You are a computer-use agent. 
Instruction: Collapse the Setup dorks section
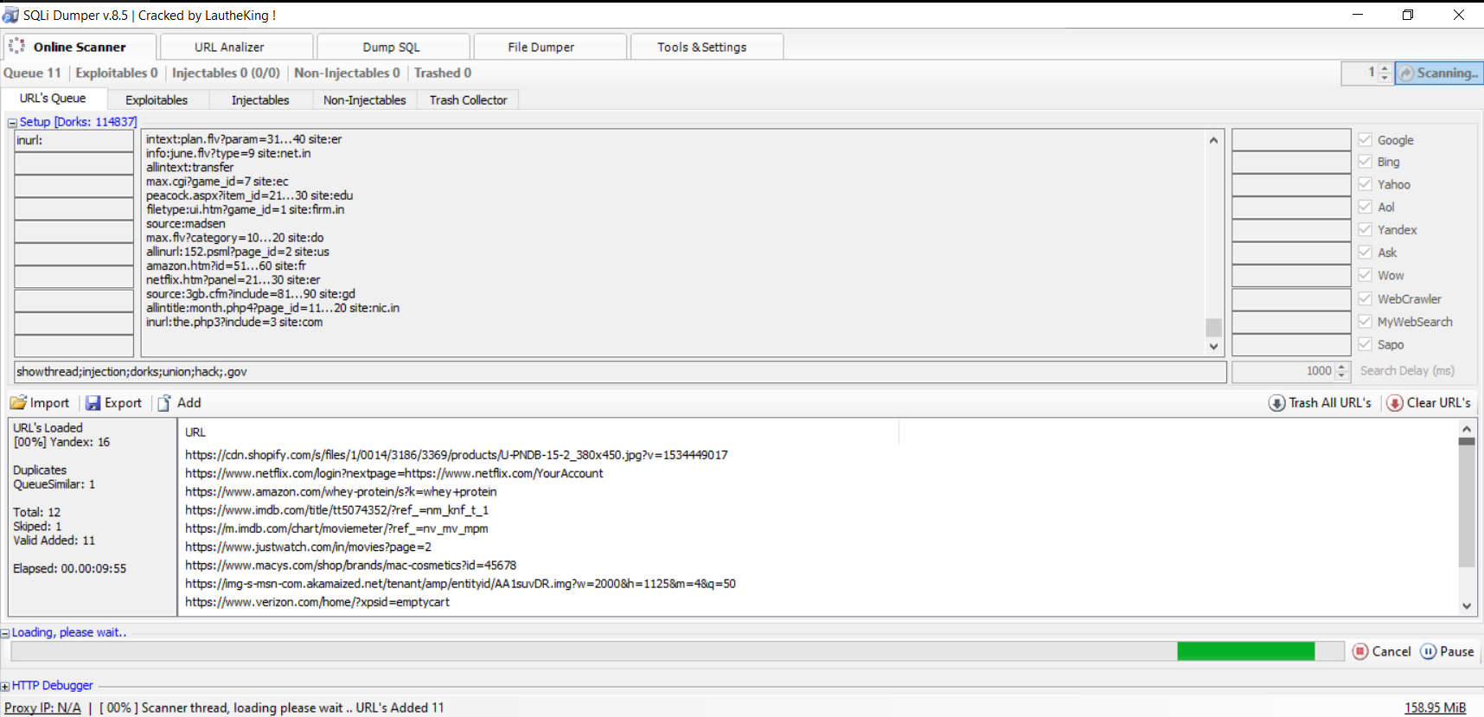click(x=12, y=123)
